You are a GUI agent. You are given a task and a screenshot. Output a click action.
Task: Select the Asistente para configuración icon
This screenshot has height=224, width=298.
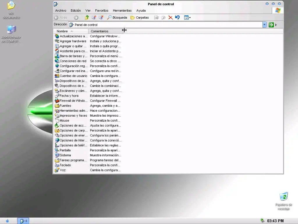[57, 51]
